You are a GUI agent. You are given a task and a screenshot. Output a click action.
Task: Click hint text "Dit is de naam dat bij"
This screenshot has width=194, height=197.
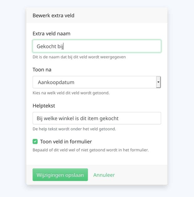(79, 57)
